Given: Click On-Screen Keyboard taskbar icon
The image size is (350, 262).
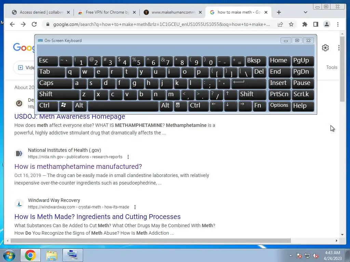Looking at the screenshot, I should [73, 255].
